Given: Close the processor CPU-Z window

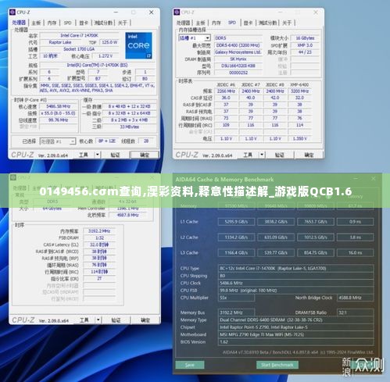Looking at the screenshot, I should click(x=152, y=12).
